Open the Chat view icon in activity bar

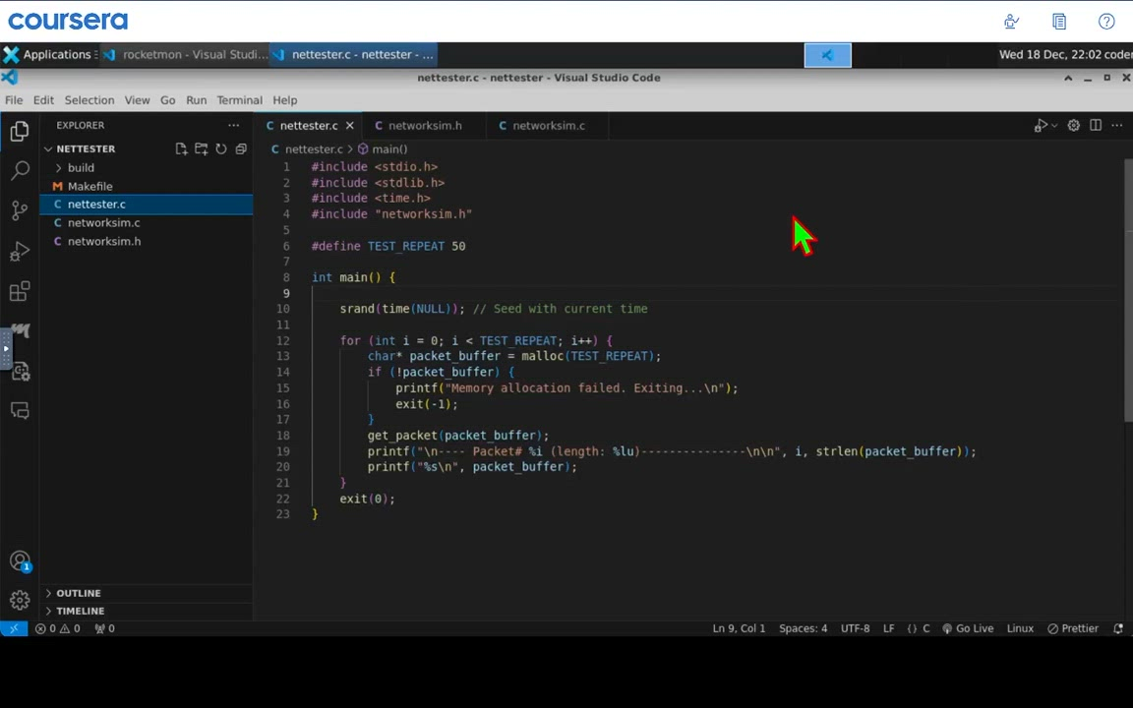21,410
